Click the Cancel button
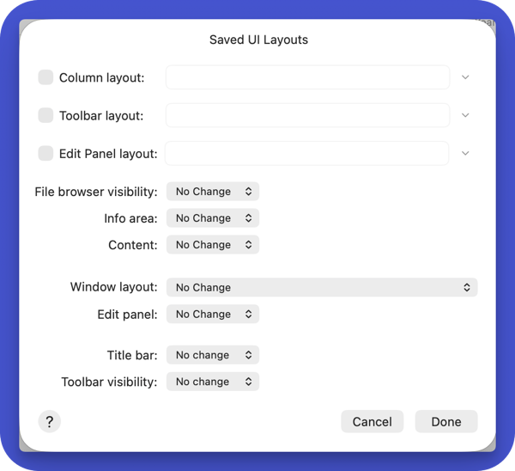 coord(373,421)
